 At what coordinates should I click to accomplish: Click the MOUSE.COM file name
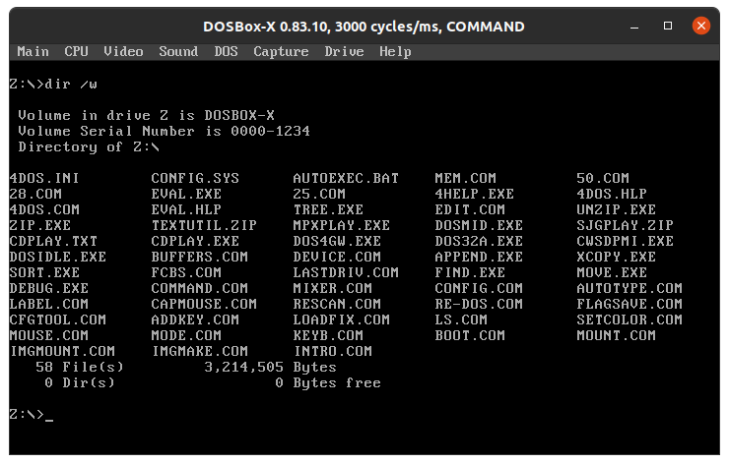49,336
